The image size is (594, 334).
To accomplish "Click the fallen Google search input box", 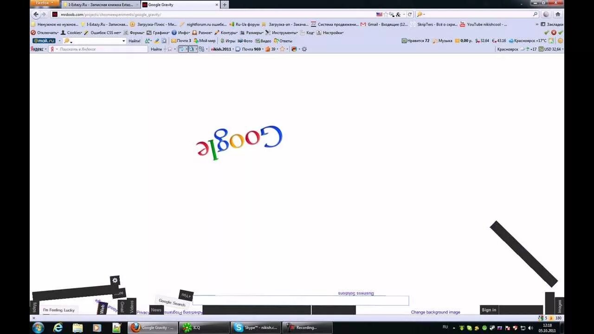I will pos(301,301).
